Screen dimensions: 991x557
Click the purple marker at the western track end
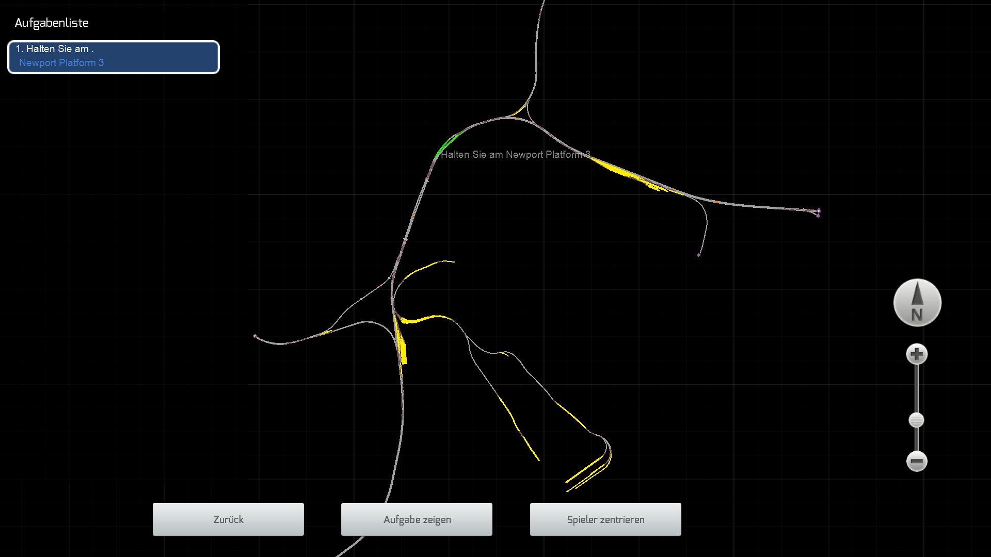[x=255, y=336]
